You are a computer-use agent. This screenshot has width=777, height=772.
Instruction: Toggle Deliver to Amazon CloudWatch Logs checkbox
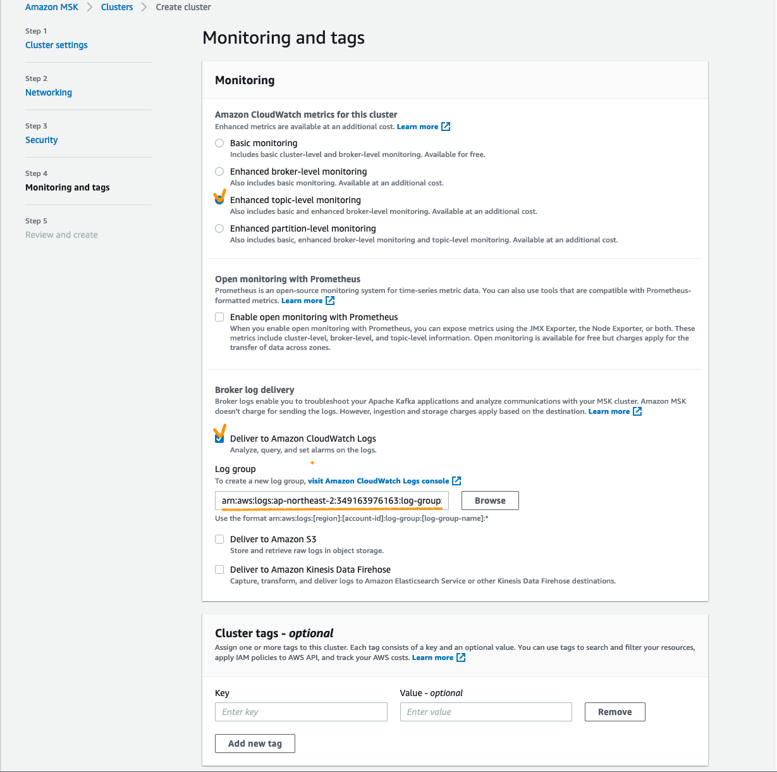tap(219, 439)
